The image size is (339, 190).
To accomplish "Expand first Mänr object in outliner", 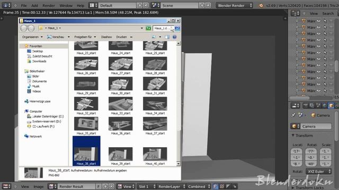I will pyautogui.click(x=297, y=21).
